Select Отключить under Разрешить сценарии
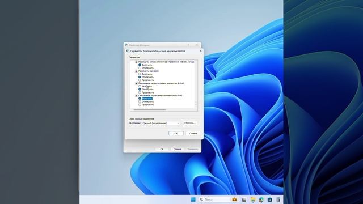Viewport: 363px width, 204px height. point(140,77)
